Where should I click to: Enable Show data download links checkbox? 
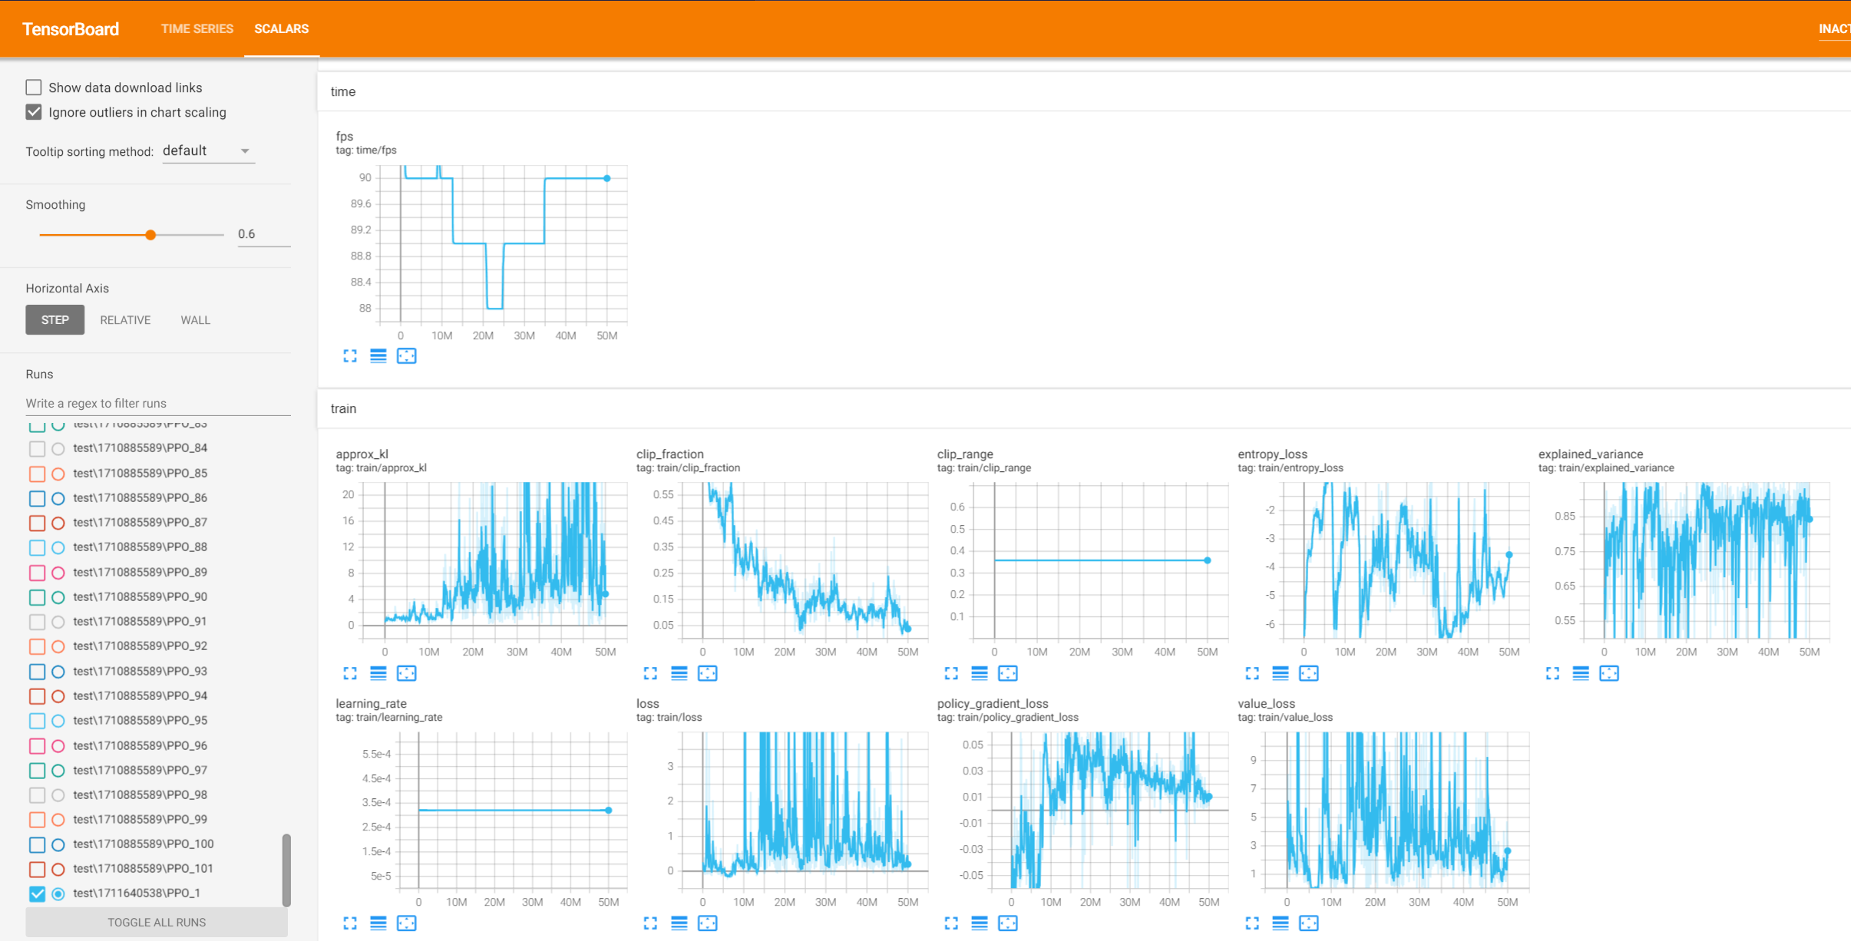[x=34, y=87]
